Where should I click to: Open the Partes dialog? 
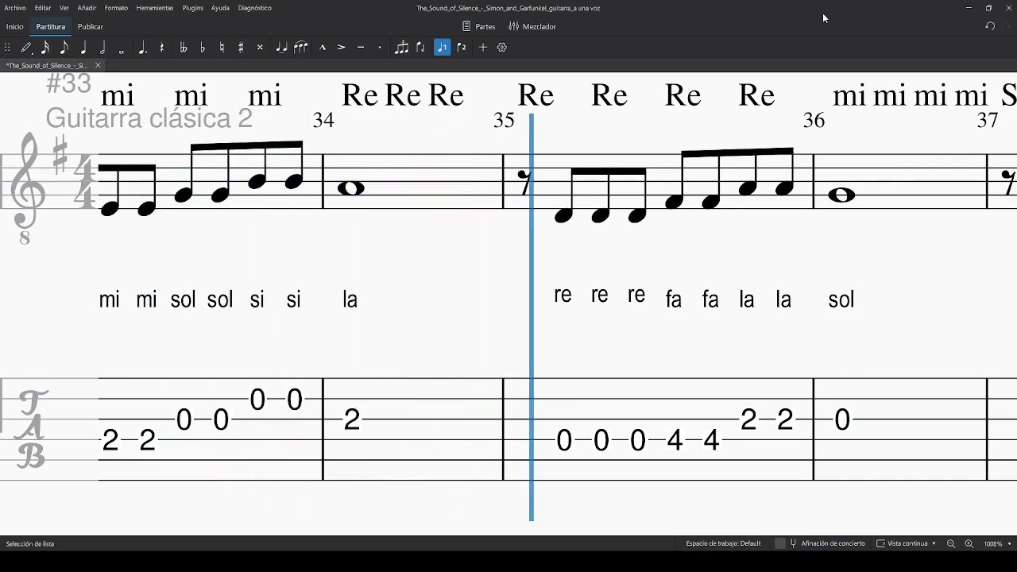479,27
